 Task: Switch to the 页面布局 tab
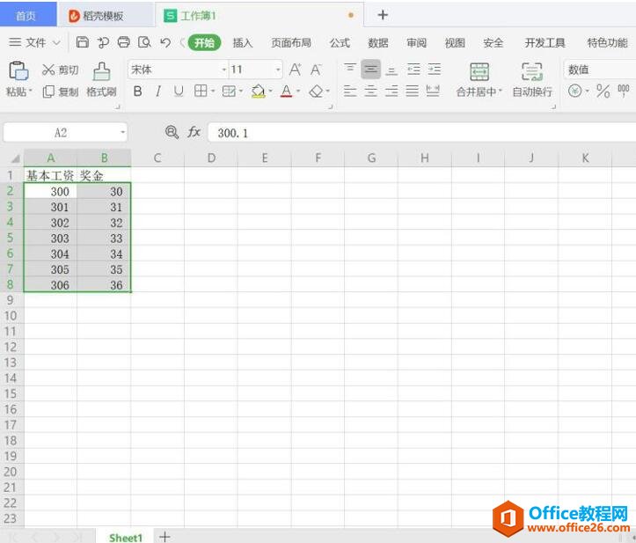291,42
